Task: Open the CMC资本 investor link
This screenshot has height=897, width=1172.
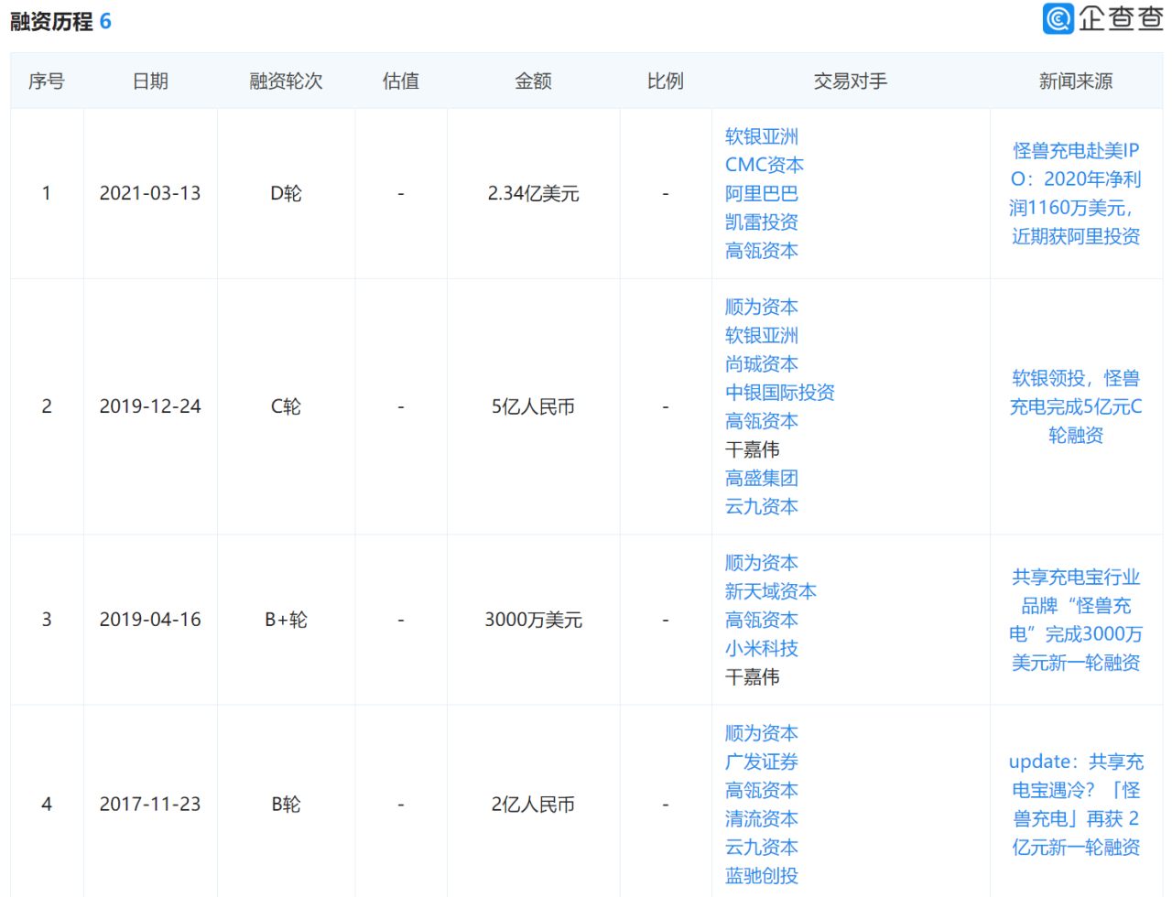Action: coord(764,165)
